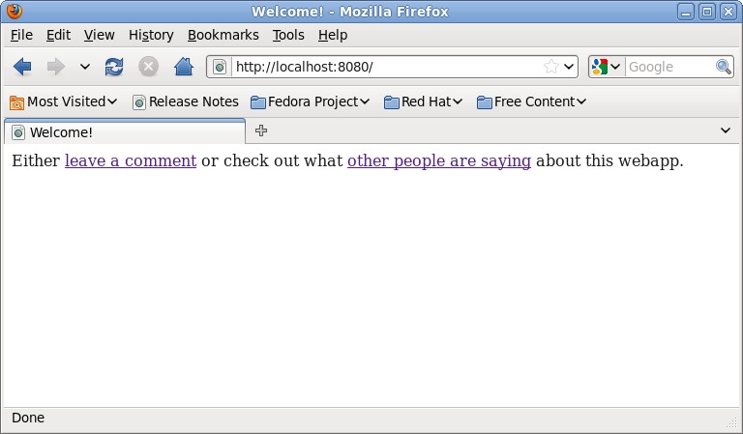Reload the current page
The width and height of the screenshot is (743, 434).
pyautogui.click(x=114, y=67)
